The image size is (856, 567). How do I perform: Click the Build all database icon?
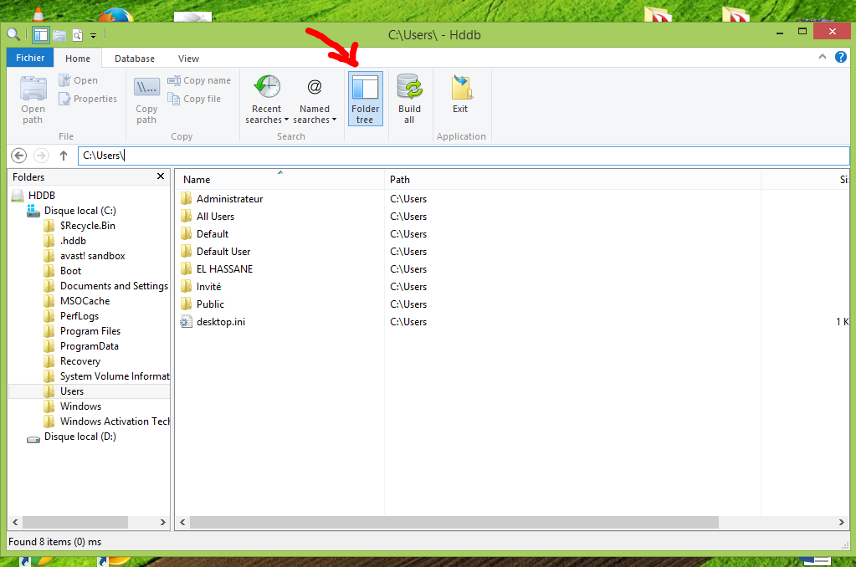[x=409, y=98]
